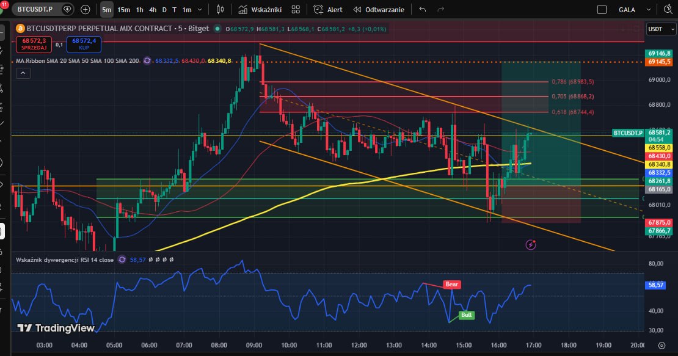The width and height of the screenshot is (678, 356).
Task: Click the lightning flash event marker icon
Action: click(531, 245)
